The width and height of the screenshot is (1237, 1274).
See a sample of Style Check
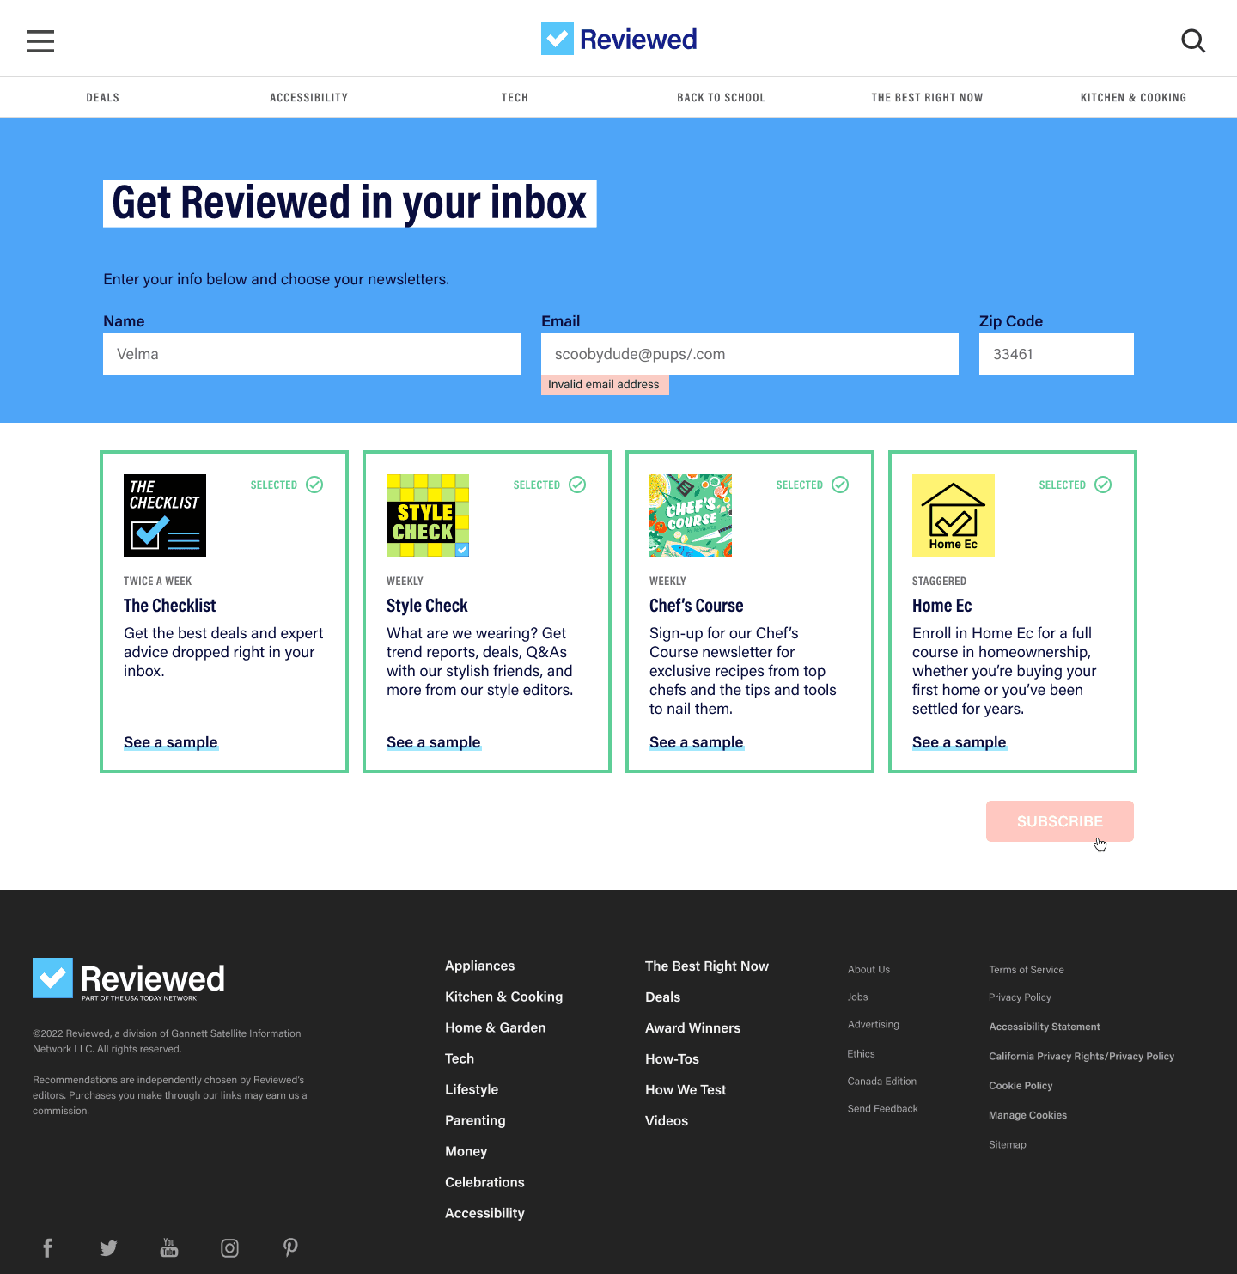coord(434,742)
